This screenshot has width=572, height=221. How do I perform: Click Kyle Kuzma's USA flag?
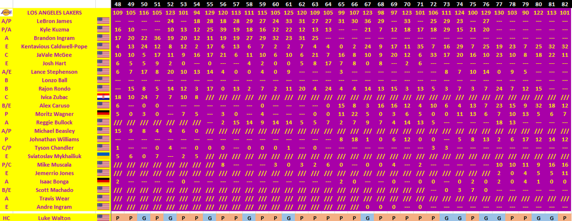click(102, 30)
